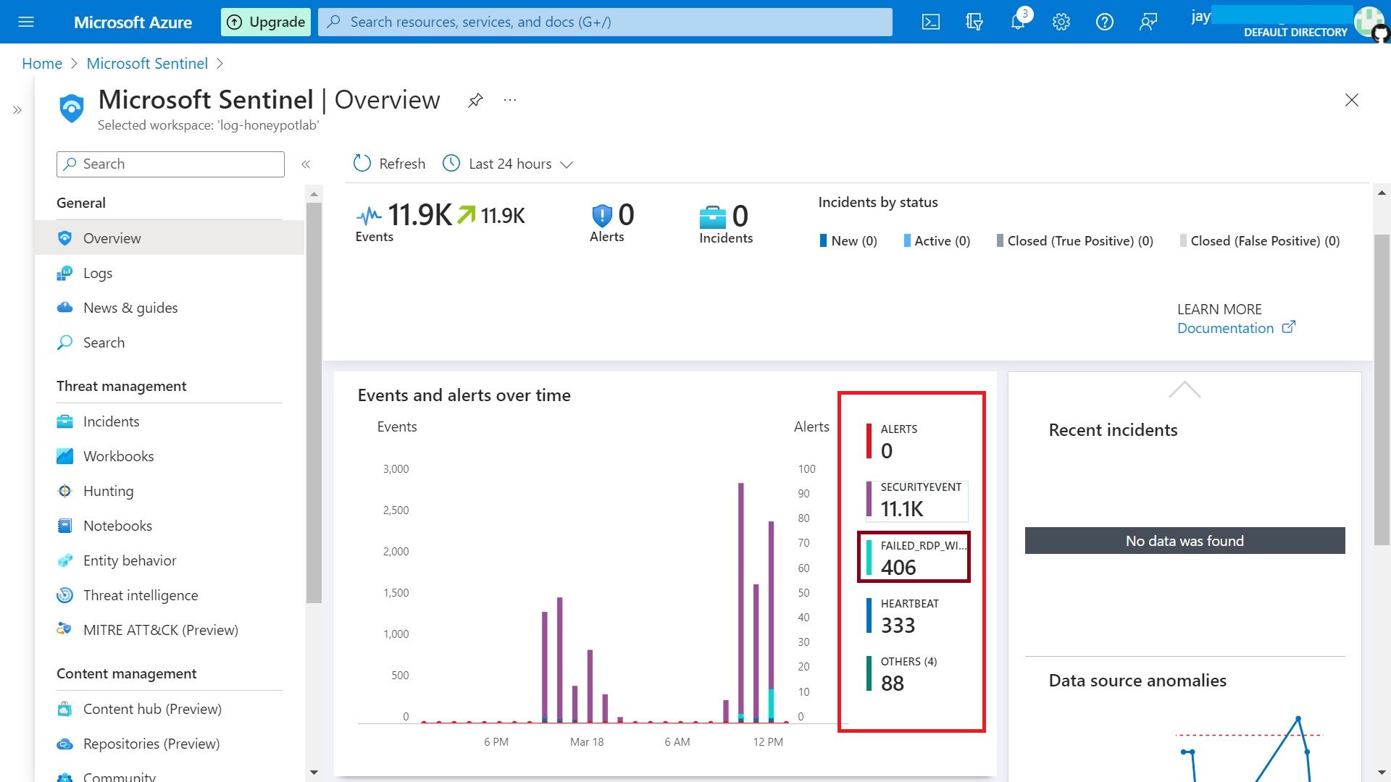Screen dimensions: 1391x782
Task: Click the Overview menu item
Action: (x=112, y=237)
